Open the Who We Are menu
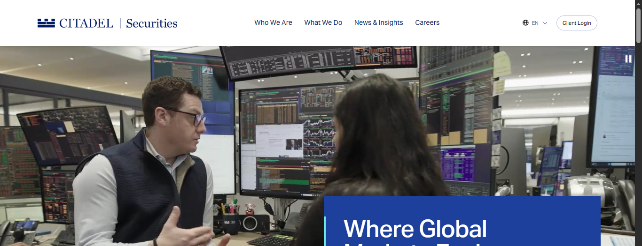642x246 pixels. point(273,22)
